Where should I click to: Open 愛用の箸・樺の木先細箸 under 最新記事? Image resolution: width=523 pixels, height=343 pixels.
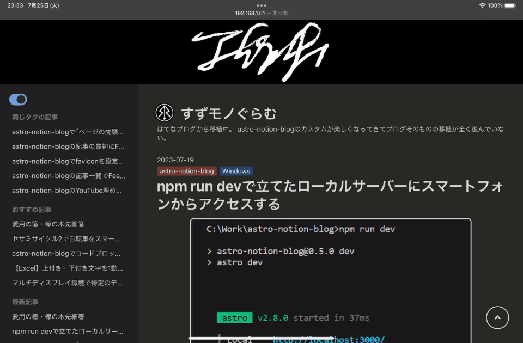[48, 316]
